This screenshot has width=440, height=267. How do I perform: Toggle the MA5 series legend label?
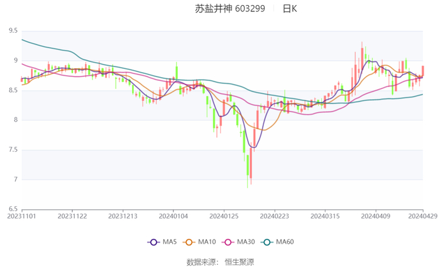pos(170,243)
